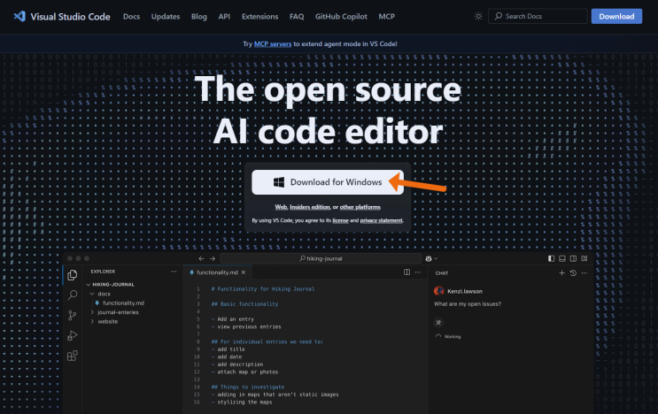Open the Web link below download button
658x414 pixels.
click(281, 207)
